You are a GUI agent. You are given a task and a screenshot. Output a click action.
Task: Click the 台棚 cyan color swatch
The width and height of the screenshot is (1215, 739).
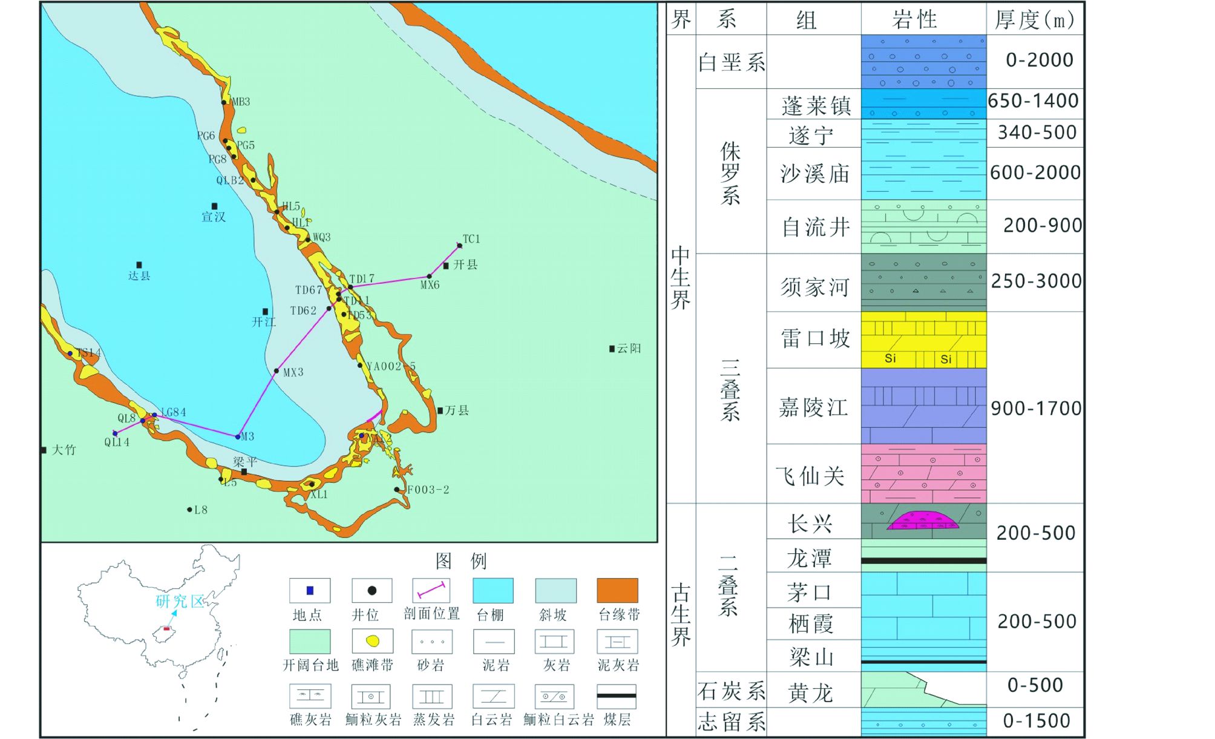tap(493, 590)
